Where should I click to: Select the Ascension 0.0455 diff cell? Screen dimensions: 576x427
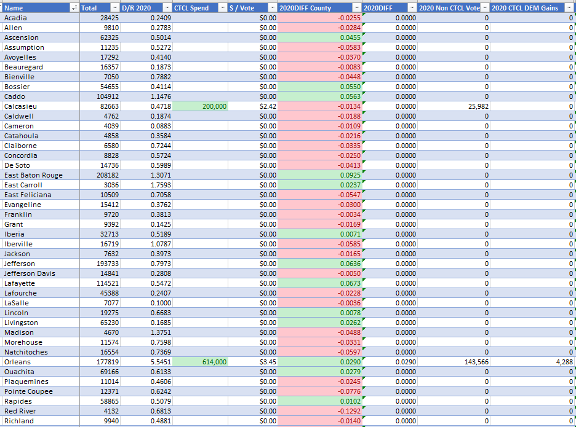tap(320, 37)
